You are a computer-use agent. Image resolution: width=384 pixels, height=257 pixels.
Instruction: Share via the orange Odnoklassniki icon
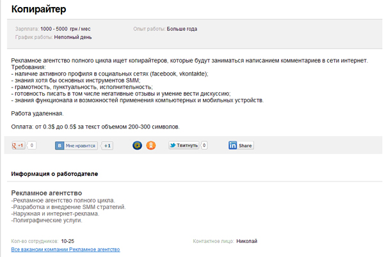click(x=151, y=146)
